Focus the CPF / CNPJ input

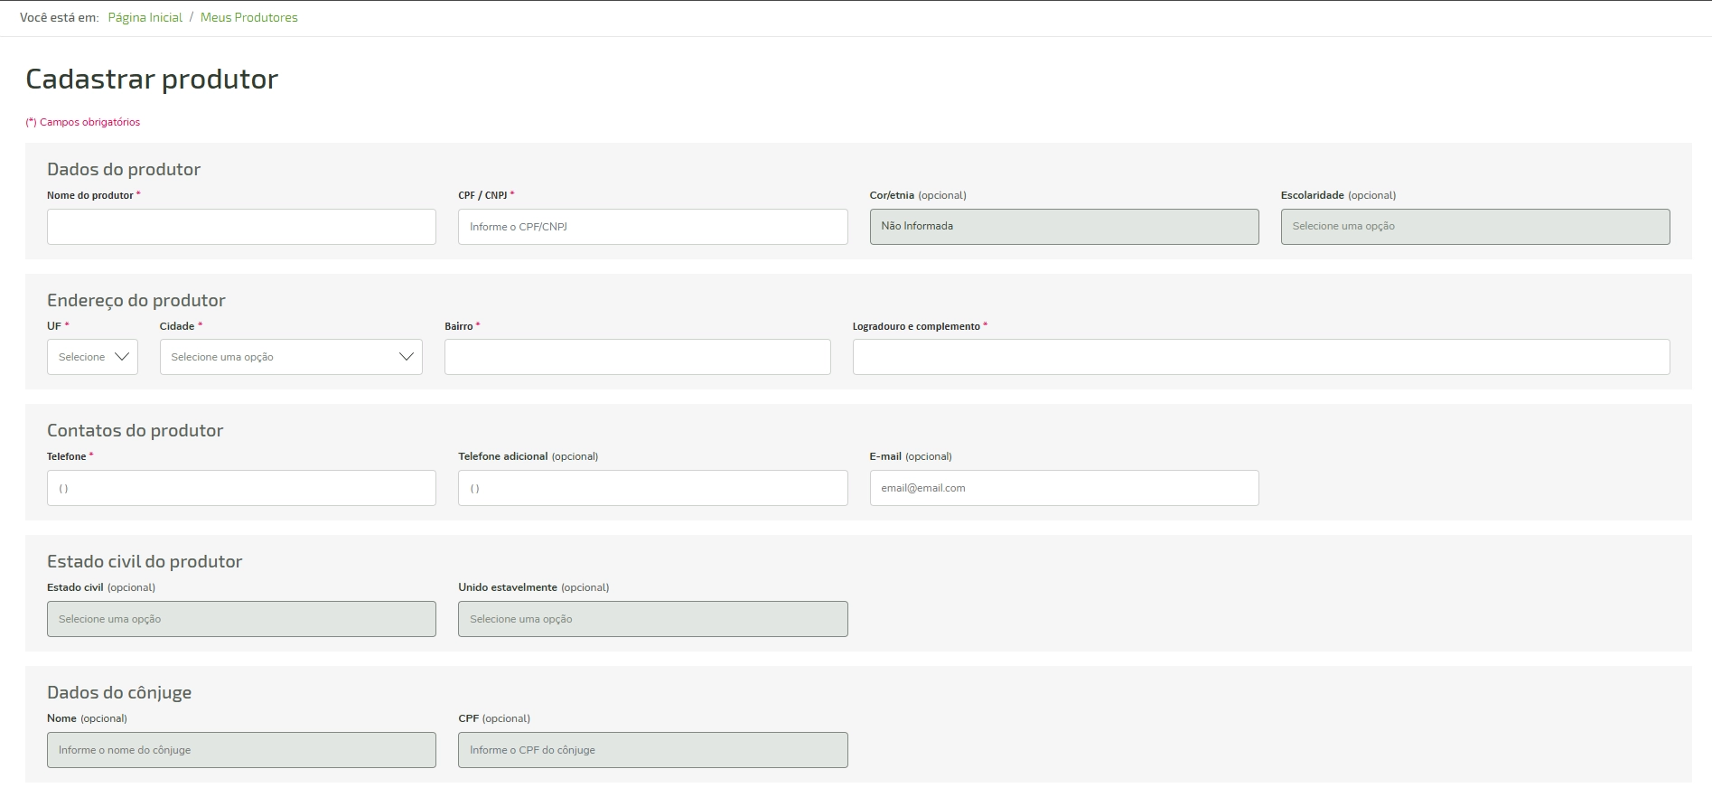tap(652, 227)
